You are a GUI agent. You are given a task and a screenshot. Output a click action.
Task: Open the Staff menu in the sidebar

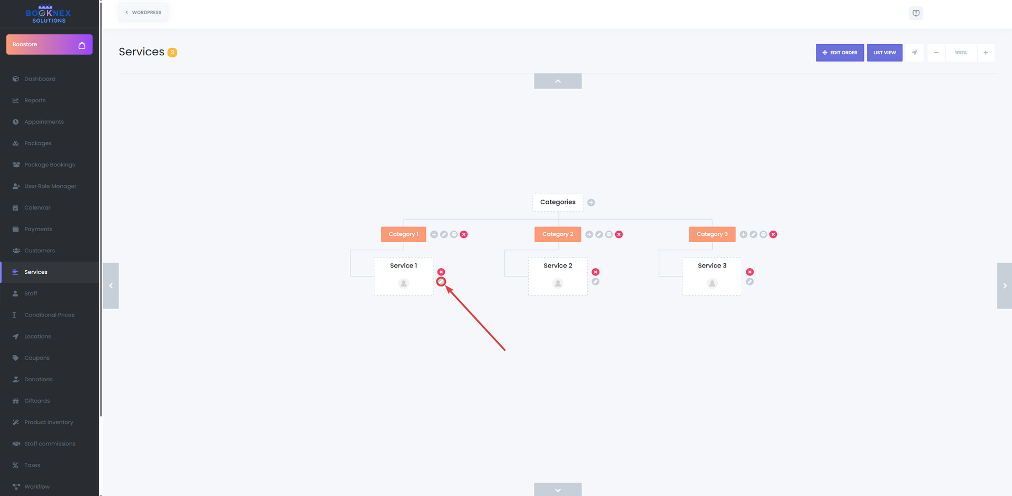31,293
